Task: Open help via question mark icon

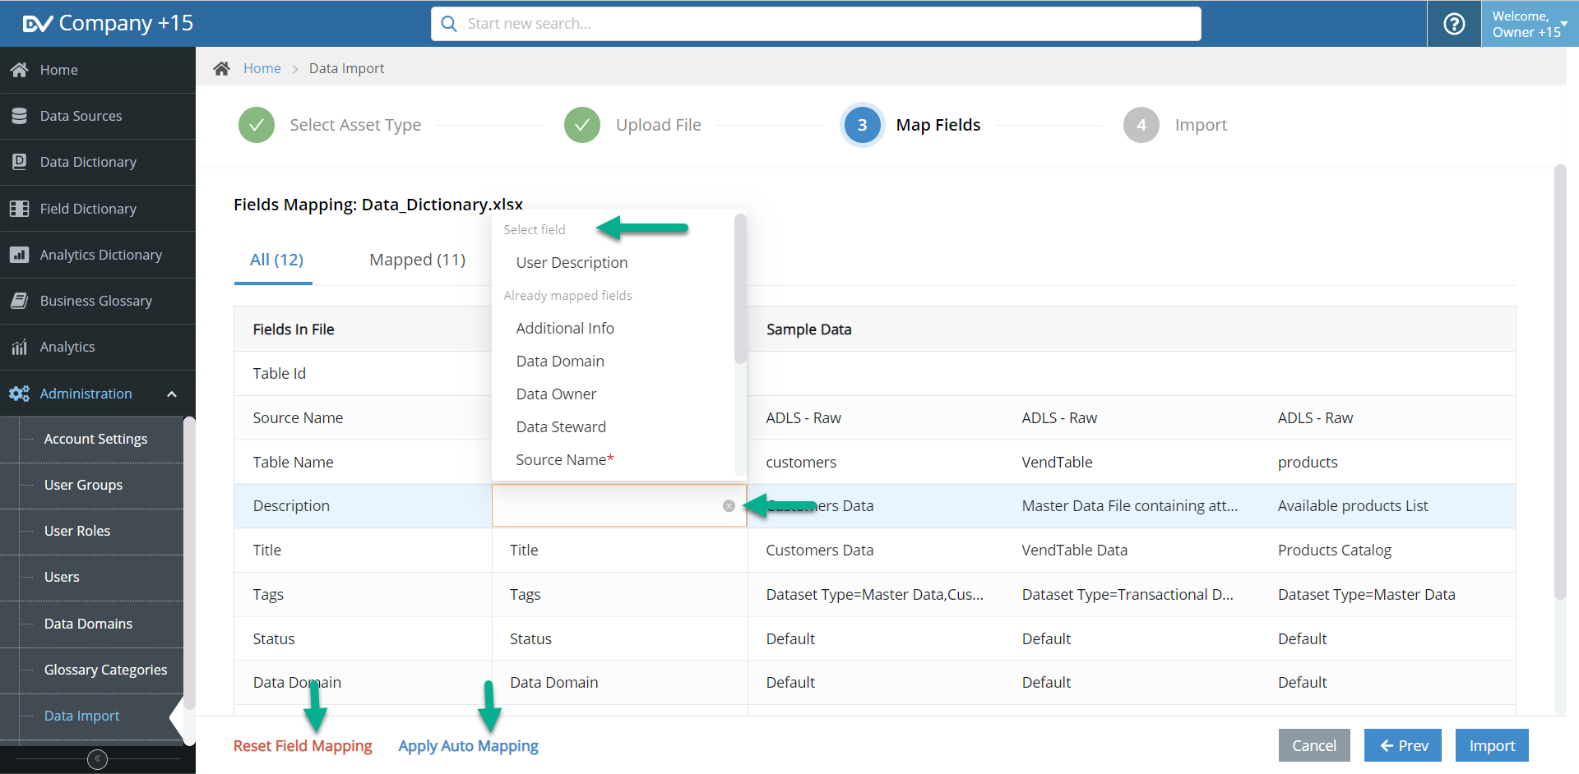Action: (x=1454, y=24)
